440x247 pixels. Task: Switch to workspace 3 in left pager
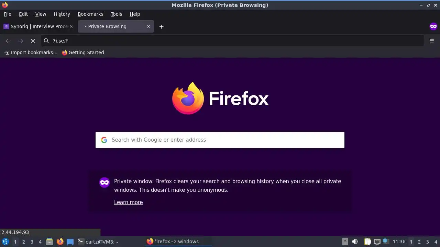point(32,242)
